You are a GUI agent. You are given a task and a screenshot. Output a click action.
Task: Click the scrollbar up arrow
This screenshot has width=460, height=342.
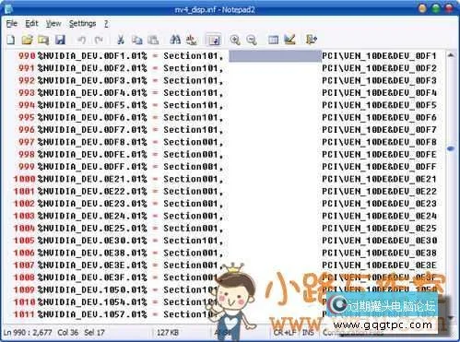[451, 55]
